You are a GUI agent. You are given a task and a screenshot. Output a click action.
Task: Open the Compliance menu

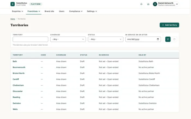[x=76, y=11]
